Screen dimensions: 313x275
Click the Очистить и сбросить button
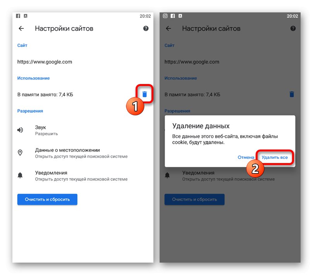pyautogui.click(x=47, y=199)
